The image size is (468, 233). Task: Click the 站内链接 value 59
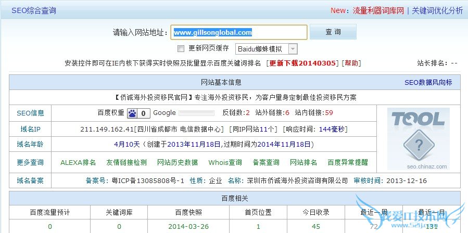329,113
